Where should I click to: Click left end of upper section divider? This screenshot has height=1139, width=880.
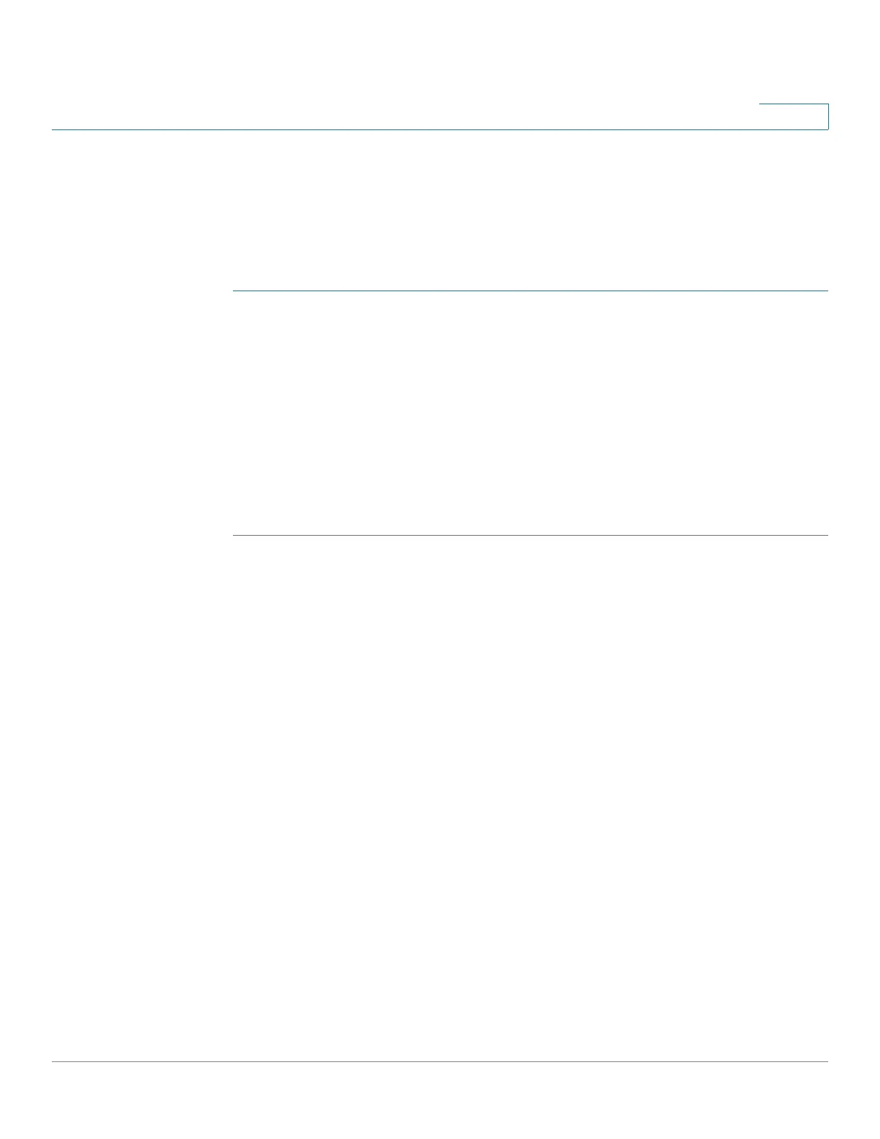[x=235, y=291]
